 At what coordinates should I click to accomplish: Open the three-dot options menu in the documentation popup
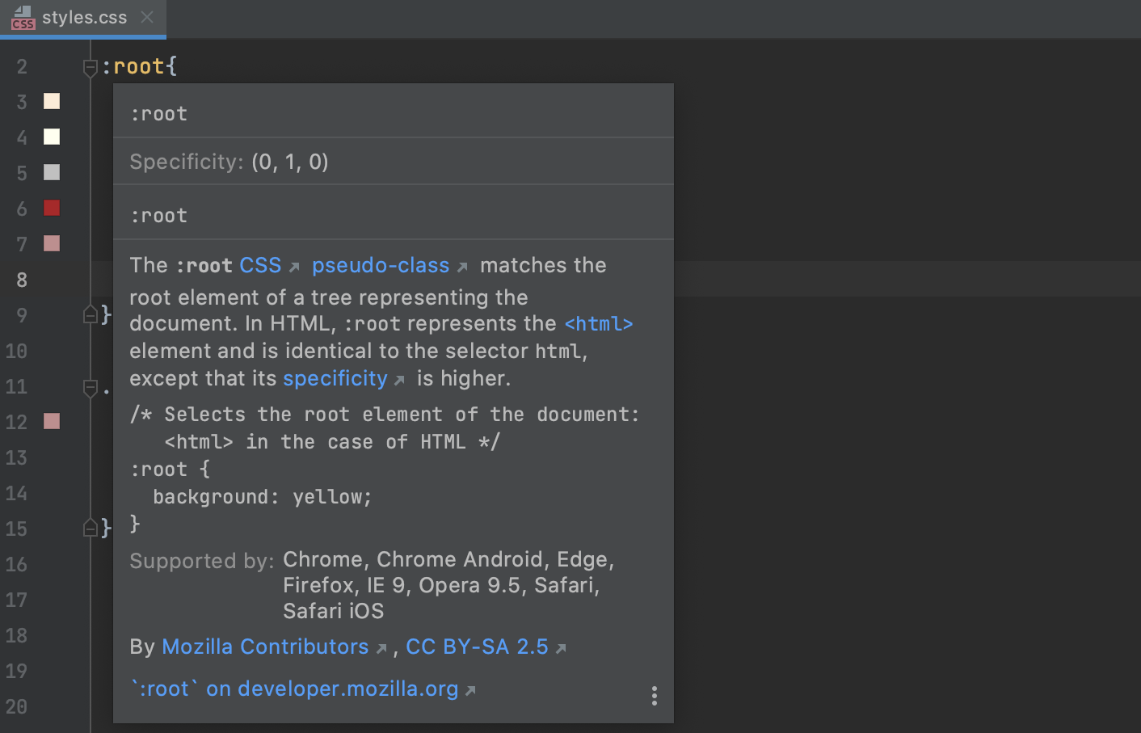[x=654, y=695]
